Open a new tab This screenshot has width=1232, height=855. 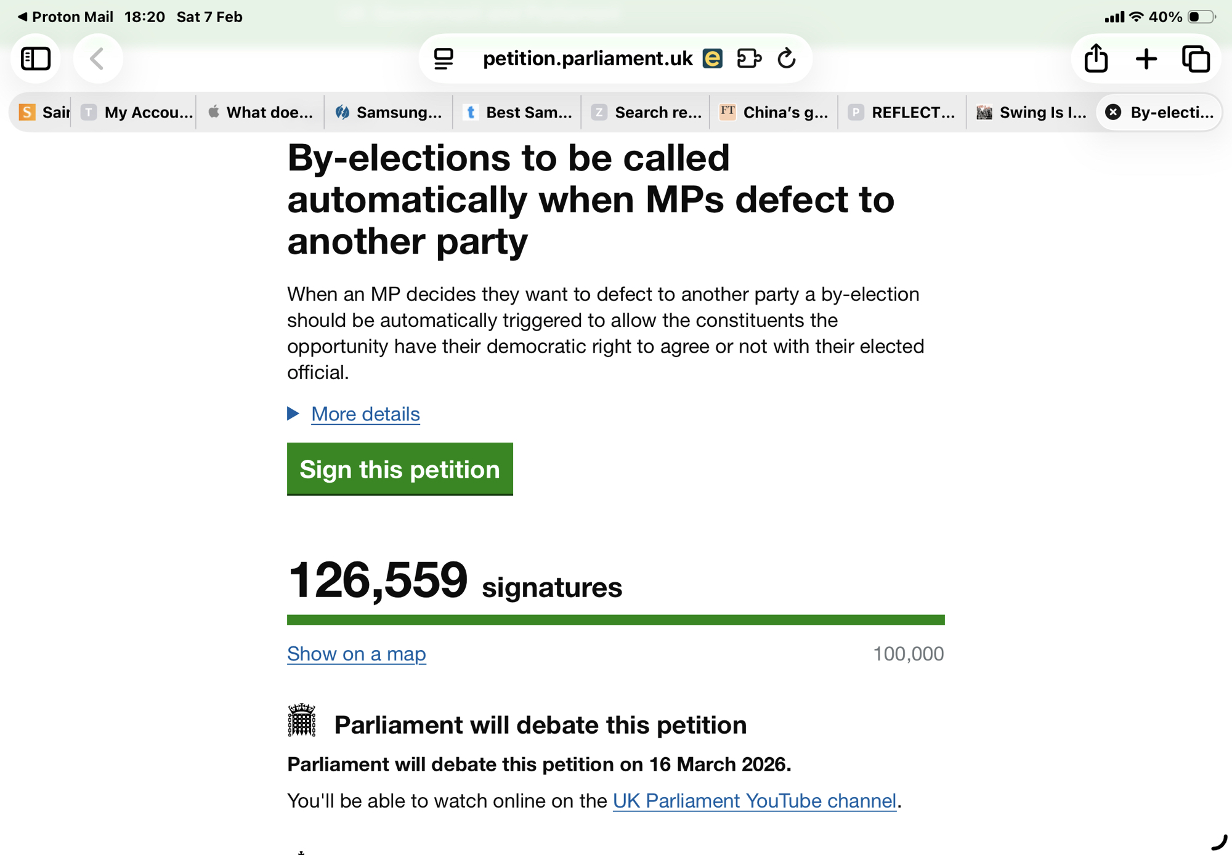click(1146, 59)
